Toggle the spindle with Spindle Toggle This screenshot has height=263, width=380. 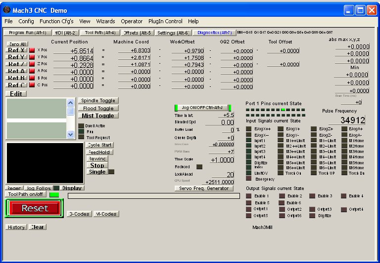click(x=98, y=101)
